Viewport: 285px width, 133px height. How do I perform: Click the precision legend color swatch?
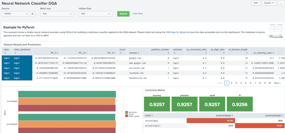[126, 112]
